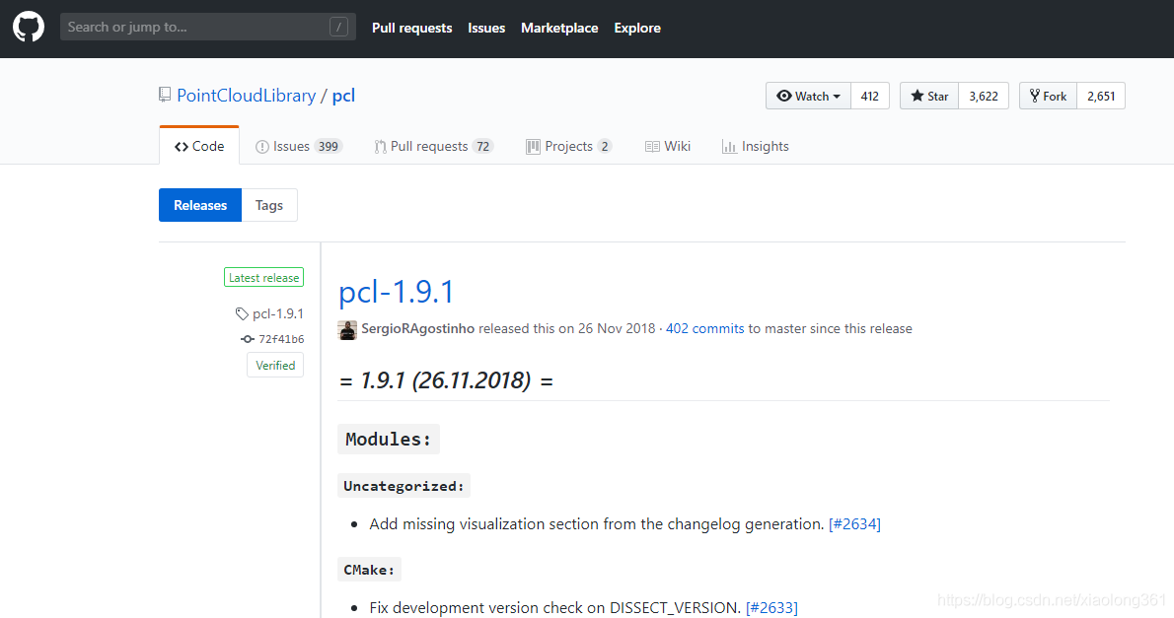Click the pull request branch icon
This screenshot has width=1174, height=618.
(x=381, y=147)
